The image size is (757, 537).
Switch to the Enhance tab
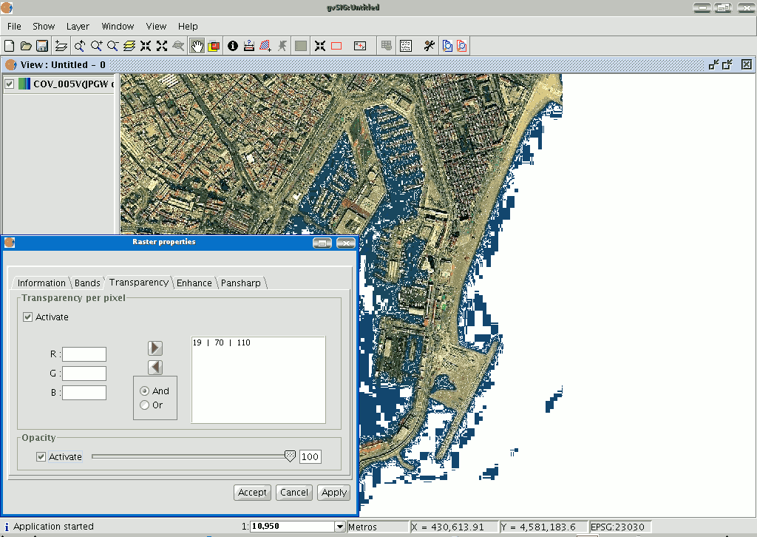pyautogui.click(x=194, y=283)
